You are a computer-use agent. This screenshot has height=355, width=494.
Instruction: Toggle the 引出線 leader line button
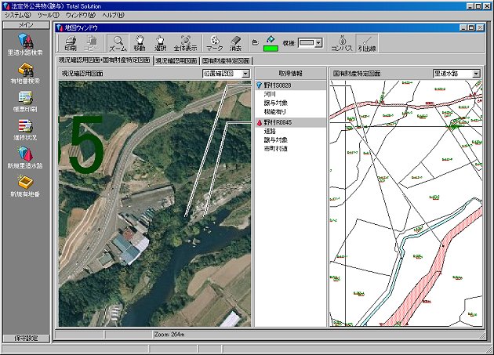coord(367,43)
